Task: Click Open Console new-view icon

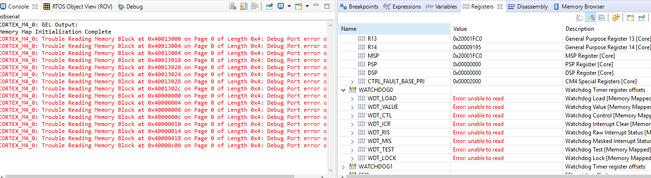Action: [x=298, y=6]
